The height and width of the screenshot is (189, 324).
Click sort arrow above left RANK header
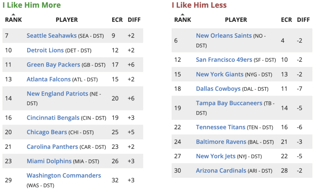click(13, 15)
